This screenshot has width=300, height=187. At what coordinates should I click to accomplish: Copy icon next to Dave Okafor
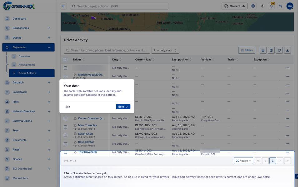pyautogui.click(x=75, y=142)
